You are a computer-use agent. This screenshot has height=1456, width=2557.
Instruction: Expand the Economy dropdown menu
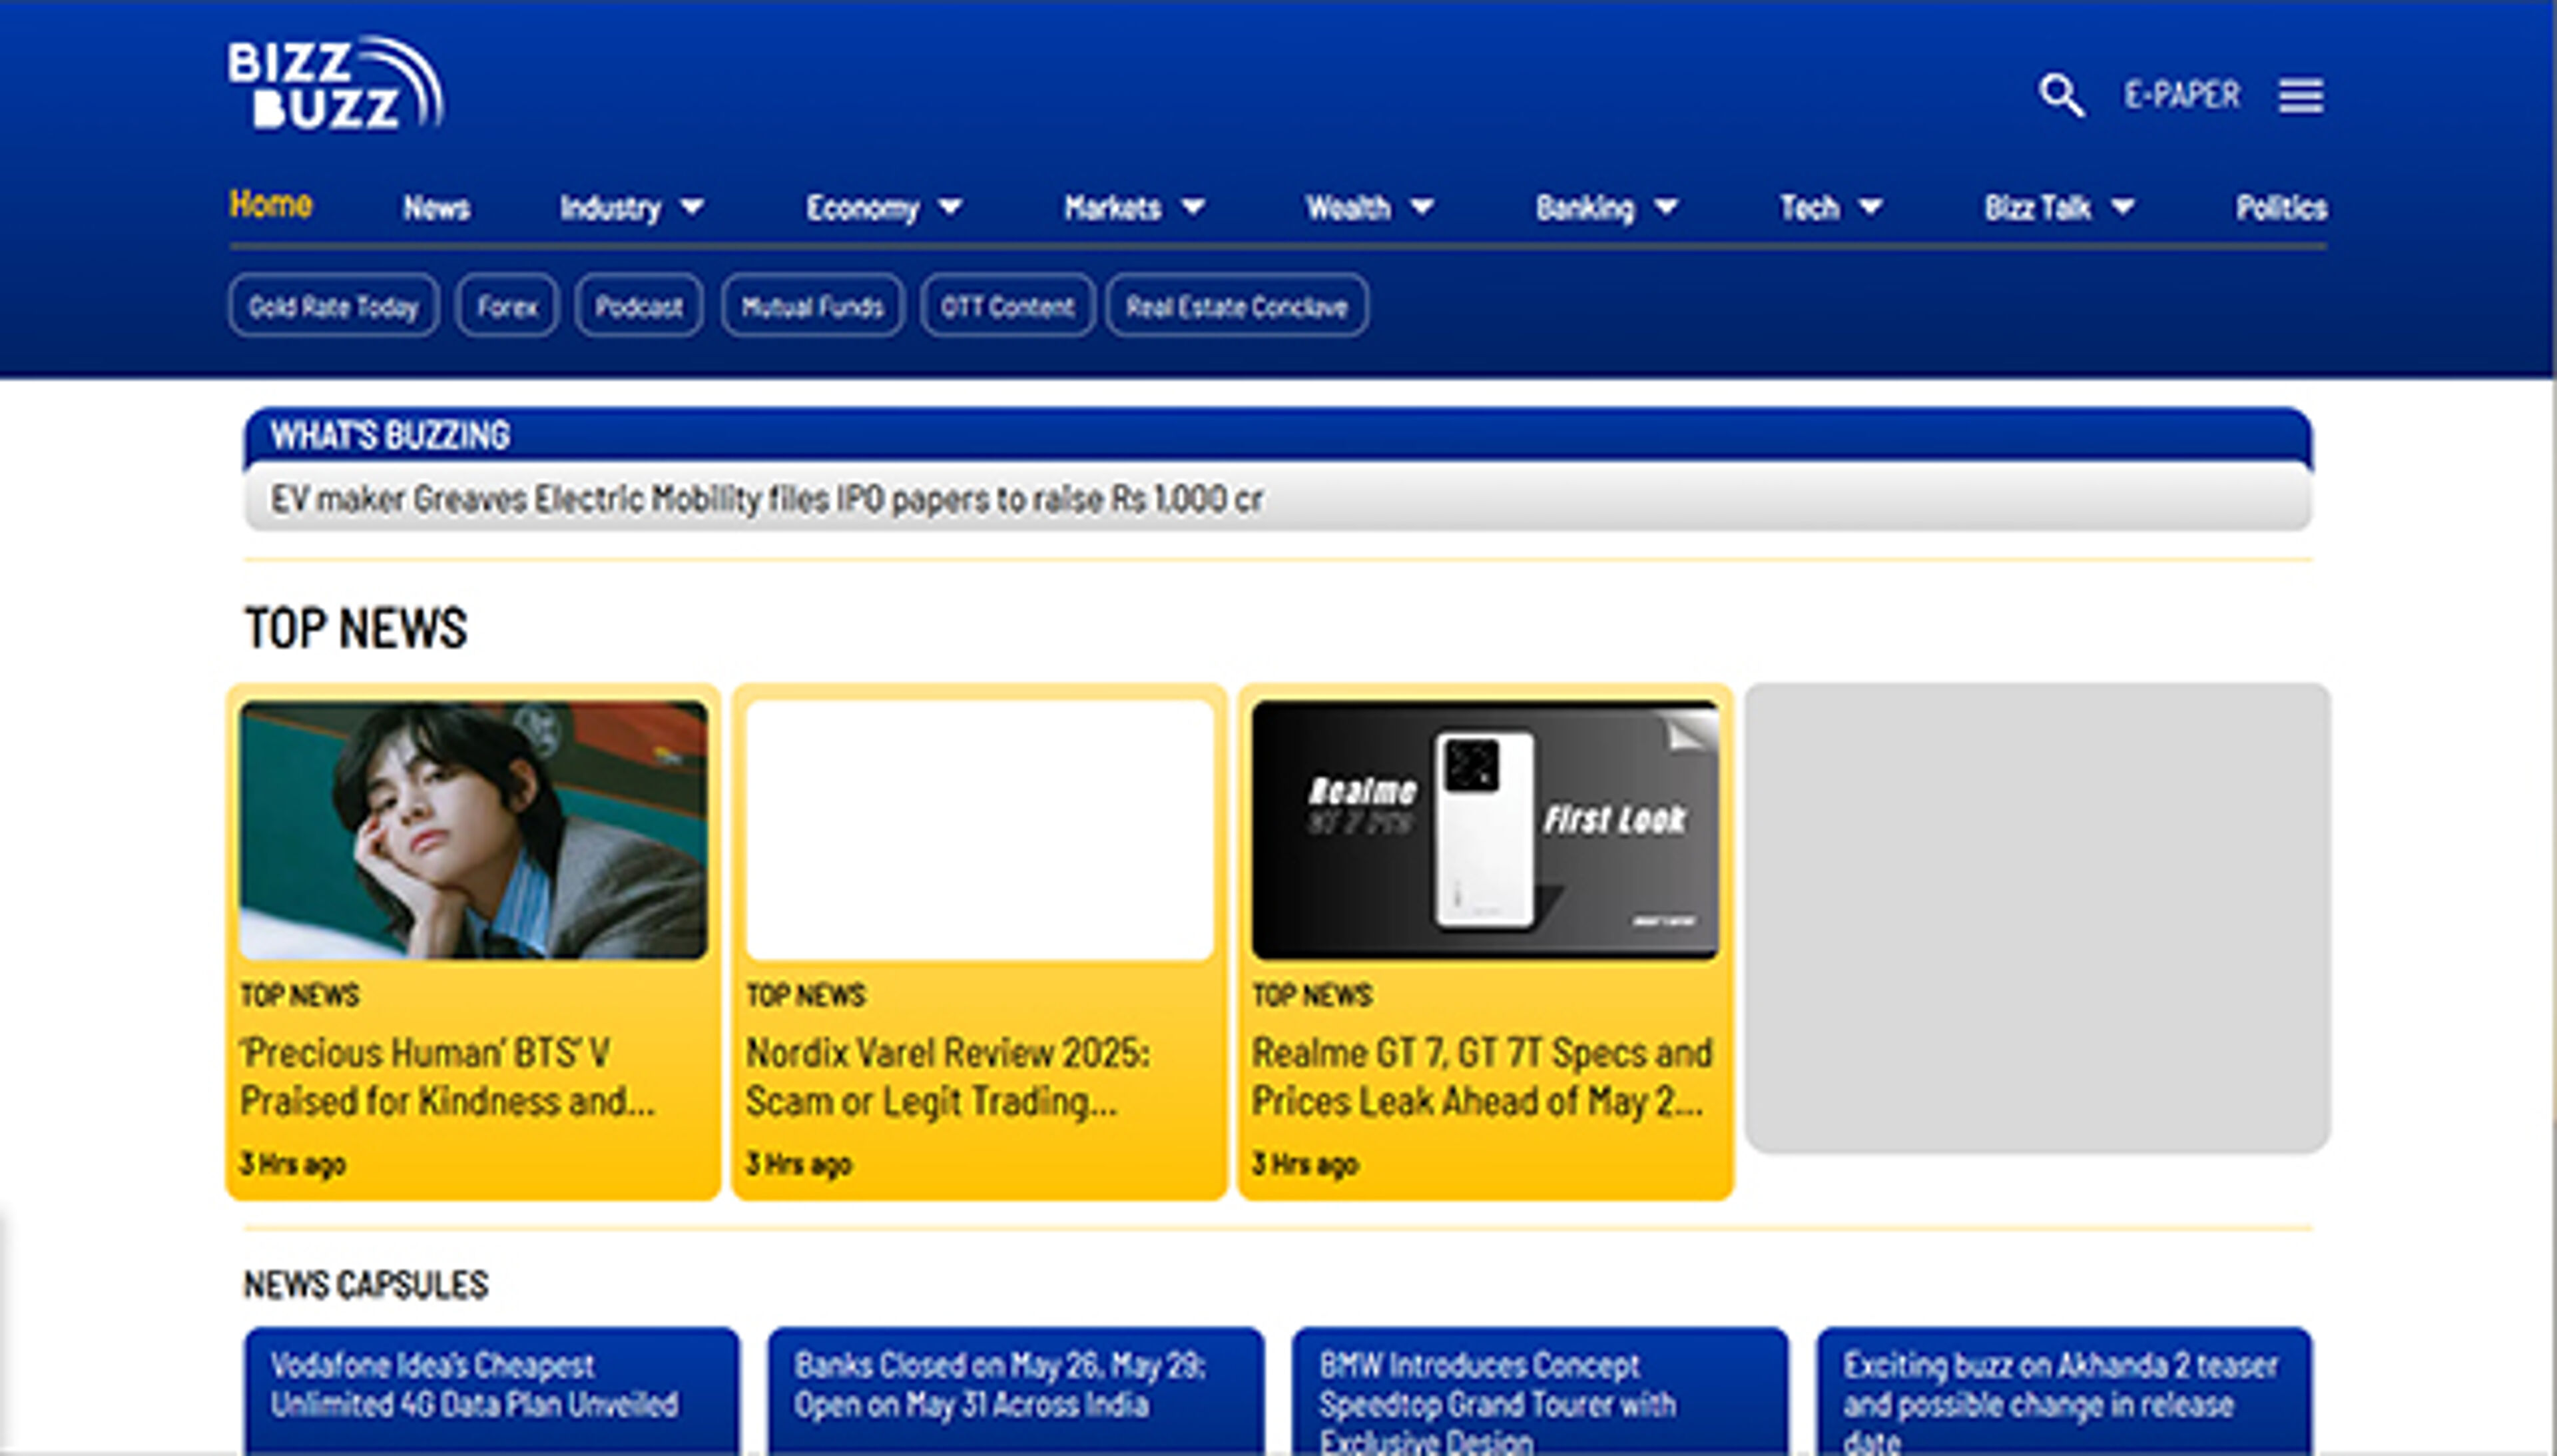[x=950, y=207]
